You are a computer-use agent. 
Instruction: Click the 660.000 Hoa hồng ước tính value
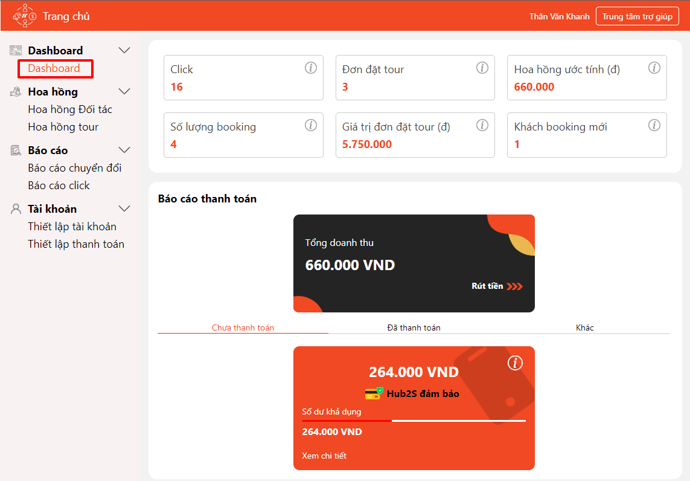pyautogui.click(x=534, y=87)
